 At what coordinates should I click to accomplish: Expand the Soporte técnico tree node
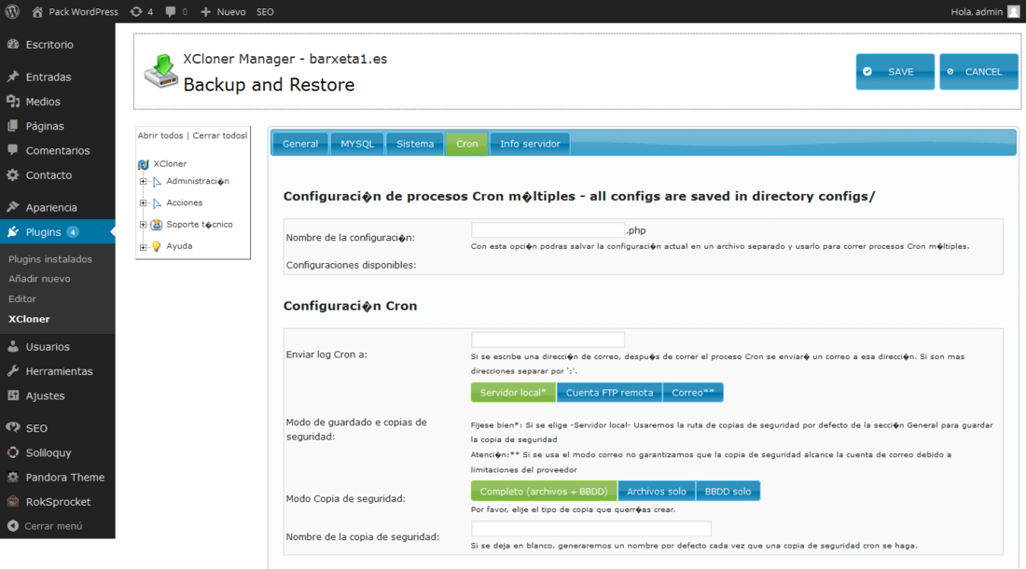pos(144,224)
